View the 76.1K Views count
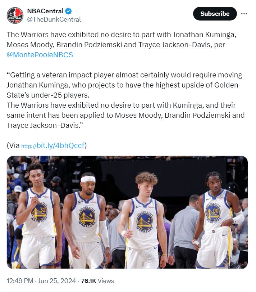Image resolution: width=256 pixels, height=292 pixels. click(97, 280)
